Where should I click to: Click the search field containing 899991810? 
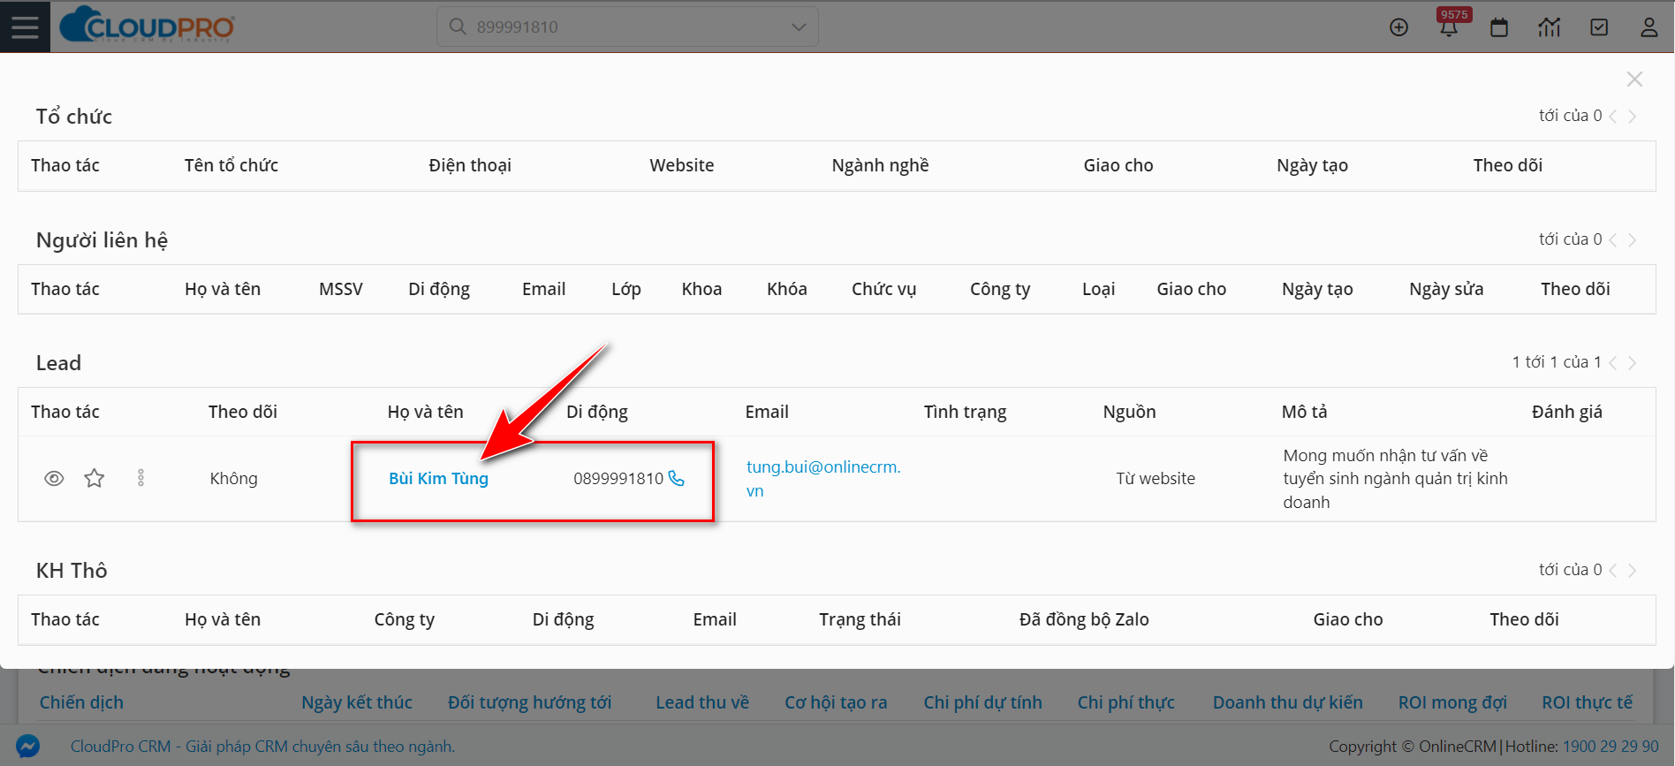627,27
